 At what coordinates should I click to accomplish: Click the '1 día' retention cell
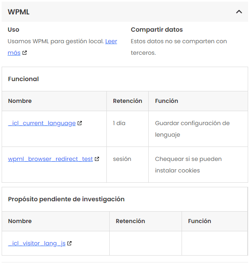[x=119, y=123]
